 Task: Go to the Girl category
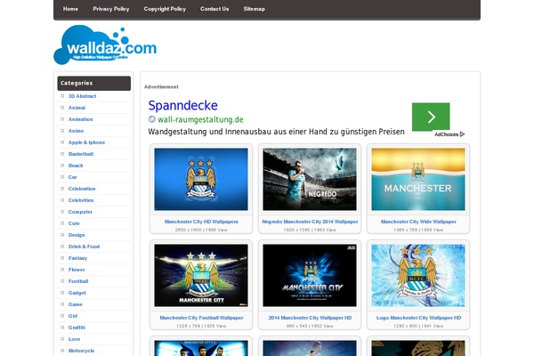[x=73, y=316]
